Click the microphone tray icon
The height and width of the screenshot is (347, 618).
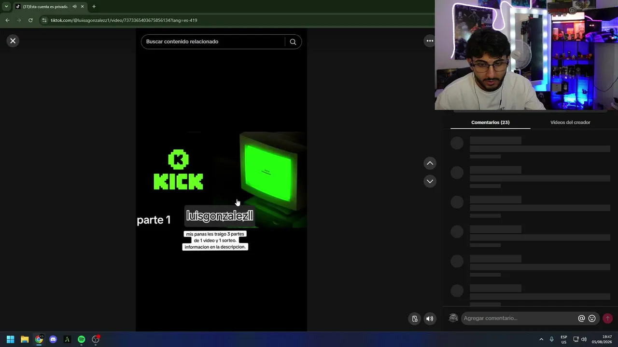[x=551, y=340]
